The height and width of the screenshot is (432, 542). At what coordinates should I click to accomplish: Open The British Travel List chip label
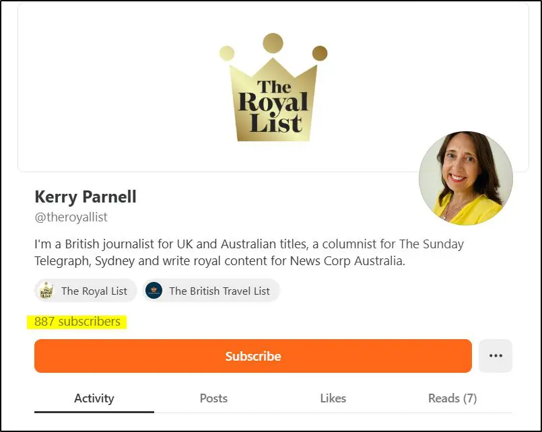(219, 291)
